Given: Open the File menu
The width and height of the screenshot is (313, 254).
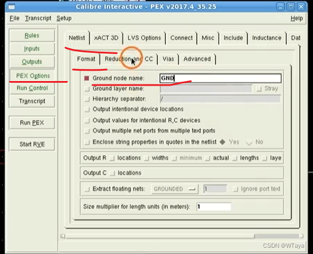Looking at the screenshot, I should (14, 18).
